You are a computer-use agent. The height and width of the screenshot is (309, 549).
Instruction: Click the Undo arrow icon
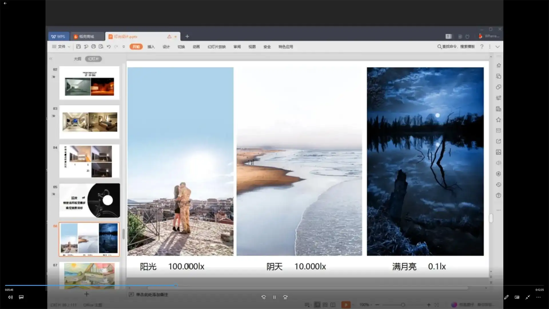109,47
